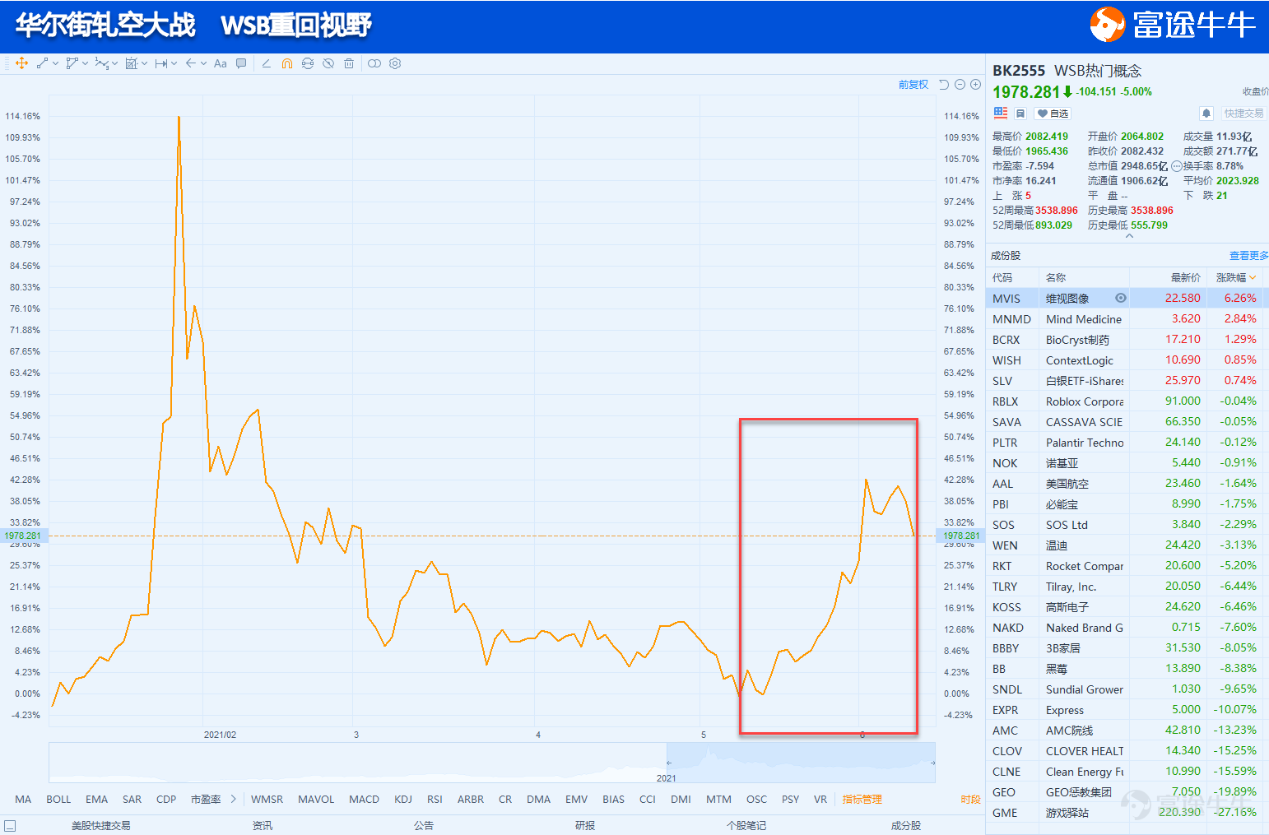Switch to the 资讯 news tab
Image resolution: width=1269 pixels, height=835 pixels.
[263, 825]
